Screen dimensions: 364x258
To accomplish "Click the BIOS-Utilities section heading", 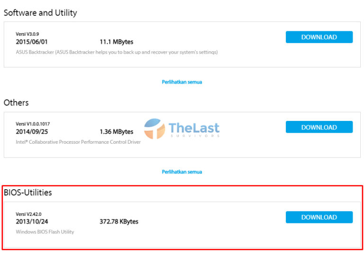I will 28,193.
